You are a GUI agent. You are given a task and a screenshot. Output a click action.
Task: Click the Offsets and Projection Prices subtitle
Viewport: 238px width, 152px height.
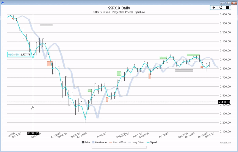click(119, 12)
